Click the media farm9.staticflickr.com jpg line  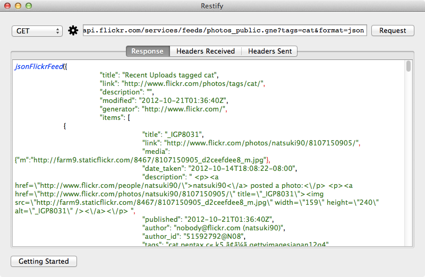[142, 160]
